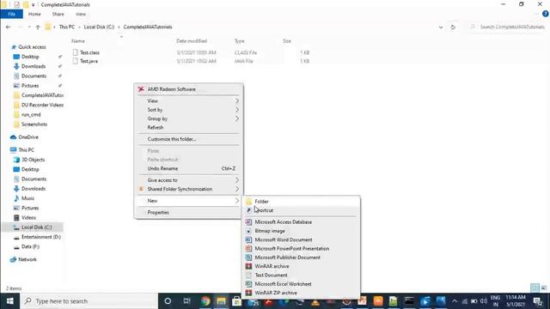
Task: Select OneDrive in navigation pane
Action: 28,137
